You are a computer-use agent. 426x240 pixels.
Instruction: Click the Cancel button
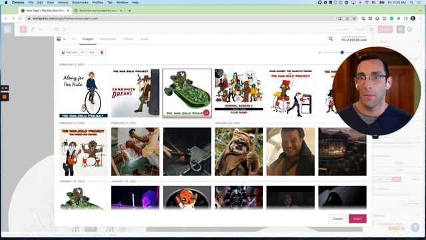pyautogui.click(x=337, y=219)
